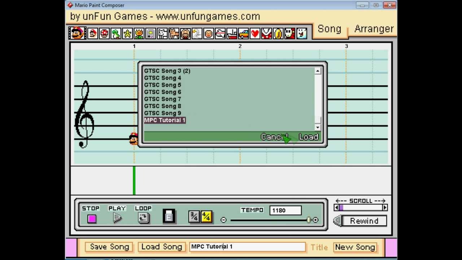Click the speaker icon beside Rewind

click(x=336, y=221)
